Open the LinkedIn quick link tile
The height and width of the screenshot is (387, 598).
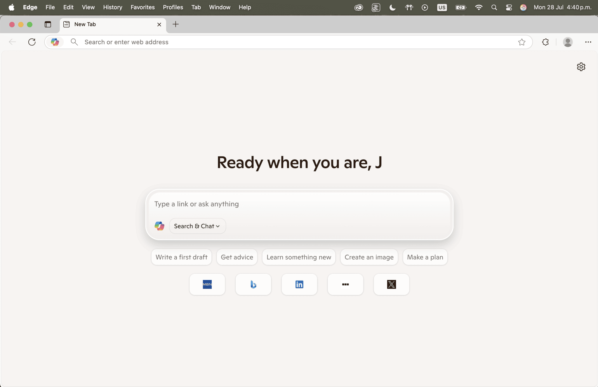[x=299, y=284]
